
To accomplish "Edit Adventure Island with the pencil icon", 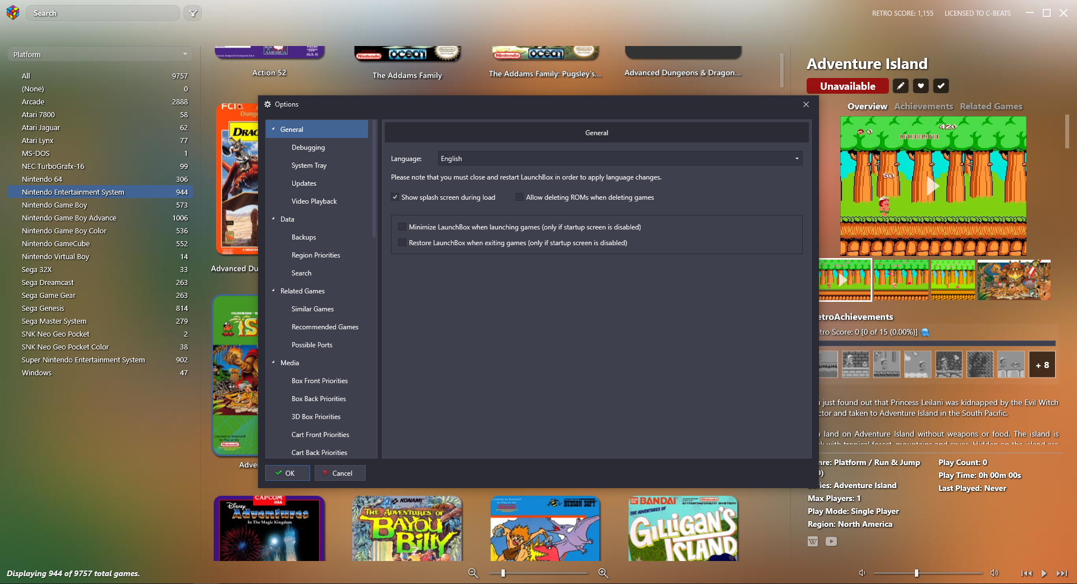I will pos(900,86).
